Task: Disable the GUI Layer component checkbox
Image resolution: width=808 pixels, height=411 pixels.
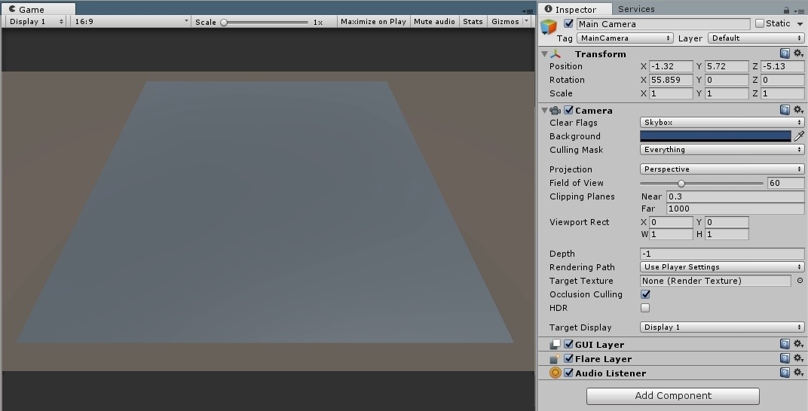Action: 568,344
